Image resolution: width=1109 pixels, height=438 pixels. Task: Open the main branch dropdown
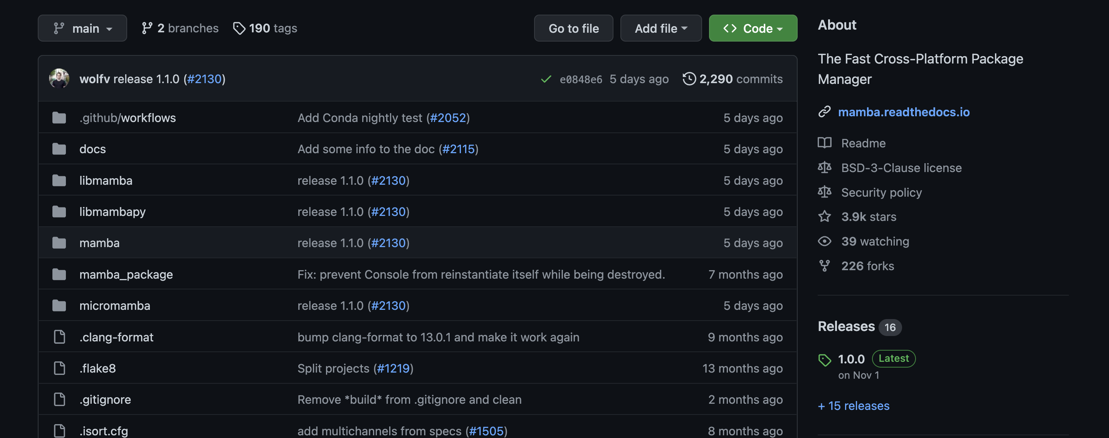pyautogui.click(x=82, y=28)
